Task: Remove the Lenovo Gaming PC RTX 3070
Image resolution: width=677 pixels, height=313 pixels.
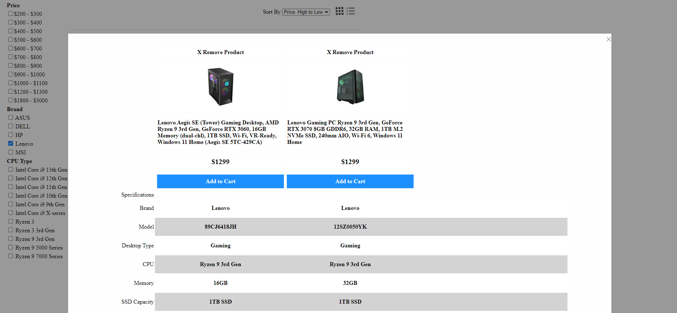Action: pyautogui.click(x=350, y=52)
